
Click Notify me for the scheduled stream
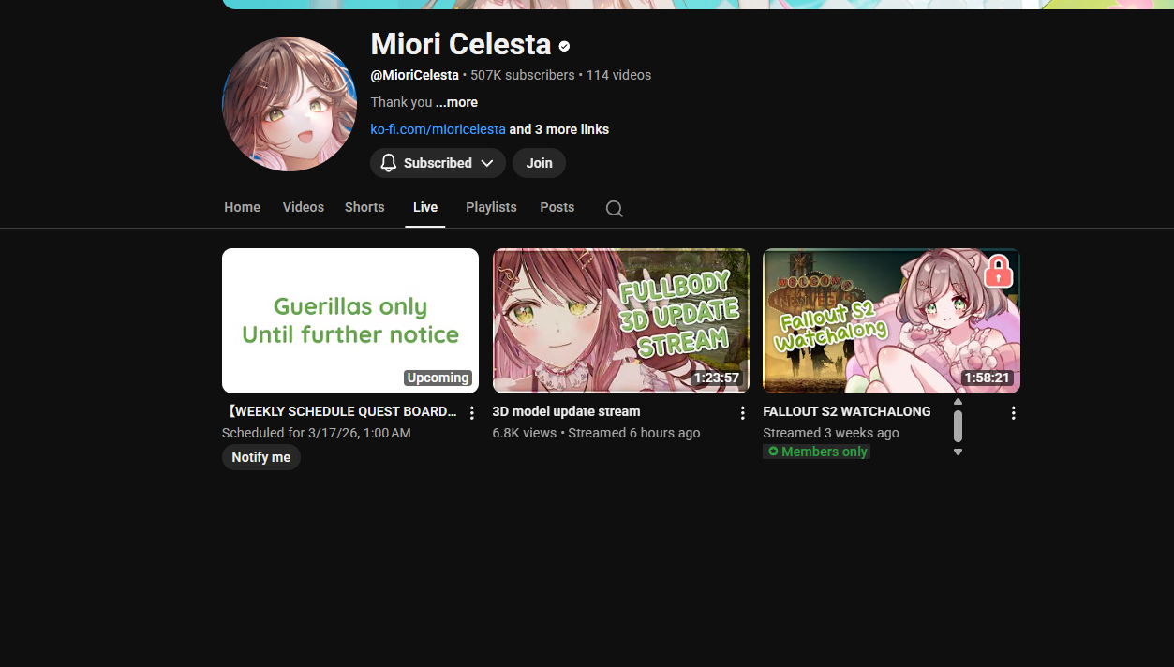(x=261, y=457)
